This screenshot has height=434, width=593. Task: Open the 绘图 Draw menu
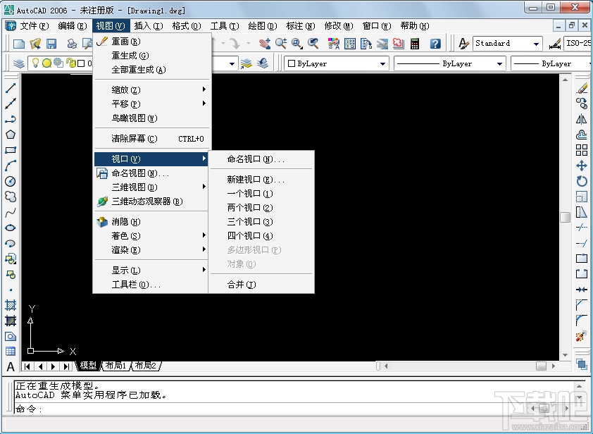[x=261, y=25]
